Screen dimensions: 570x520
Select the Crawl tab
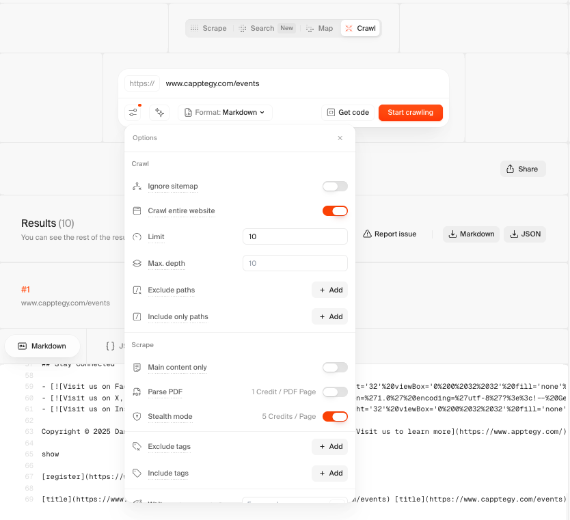360,28
